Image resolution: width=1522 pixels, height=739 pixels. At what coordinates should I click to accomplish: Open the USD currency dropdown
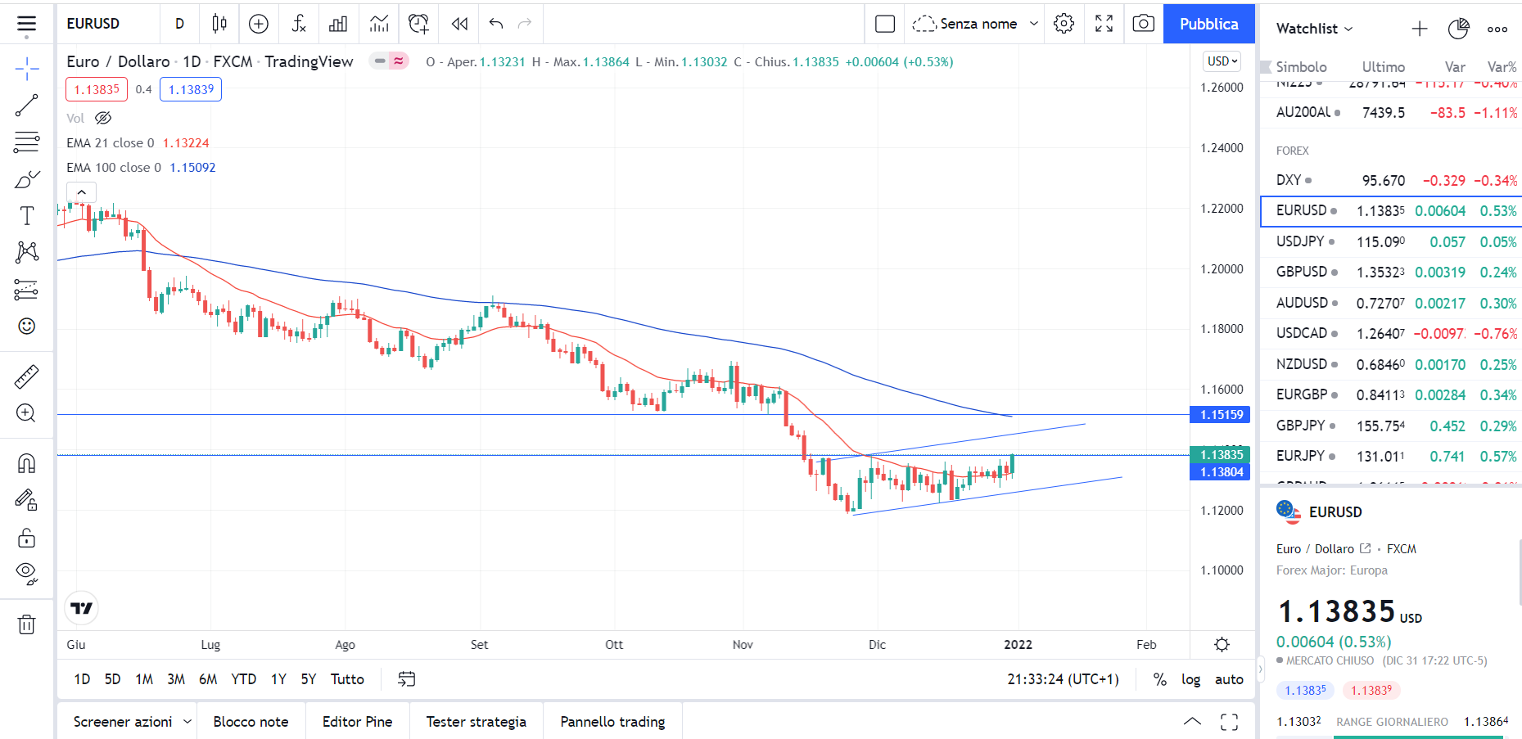1222,61
